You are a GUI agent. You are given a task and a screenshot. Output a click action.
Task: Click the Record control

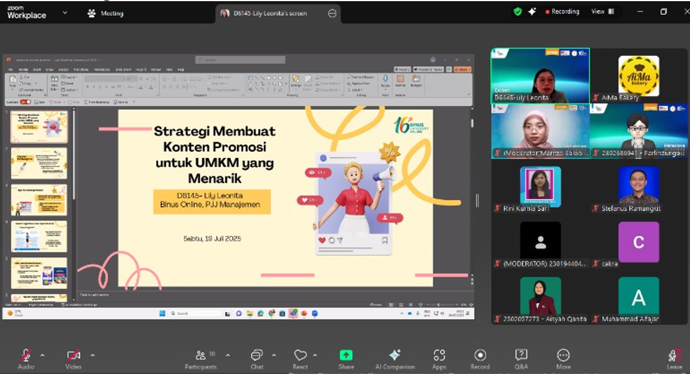(480, 355)
